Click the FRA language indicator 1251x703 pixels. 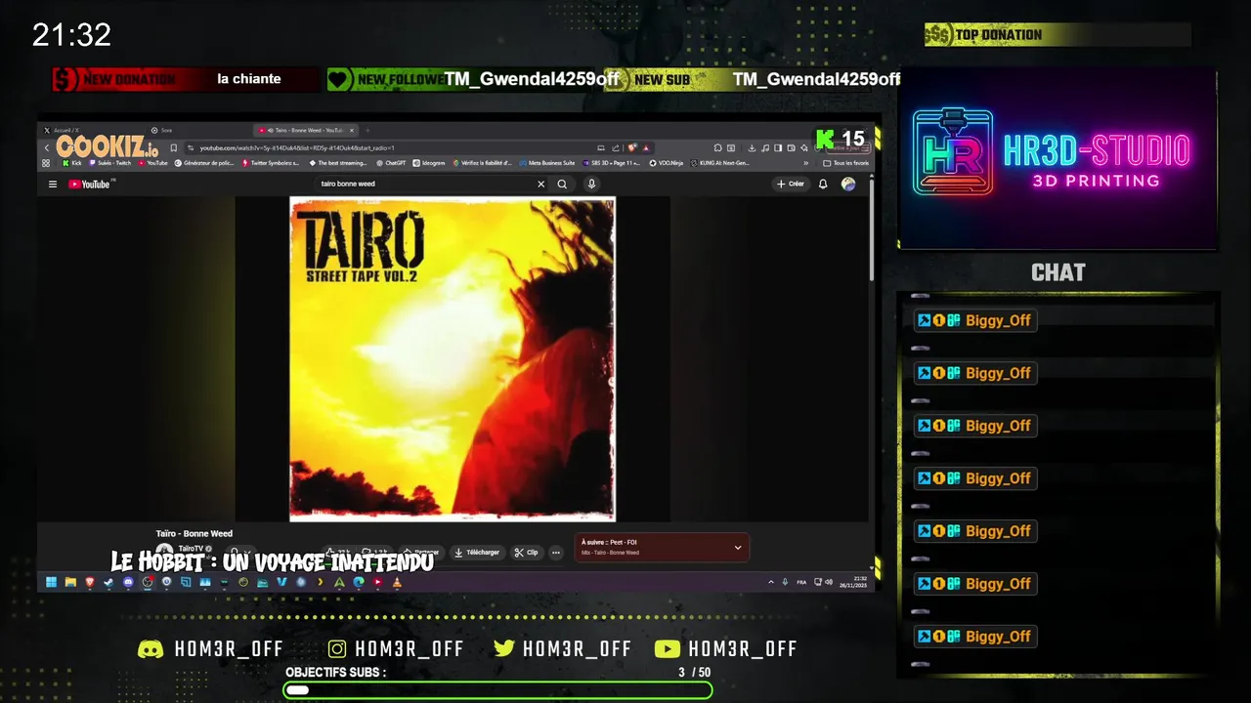[801, 582]
